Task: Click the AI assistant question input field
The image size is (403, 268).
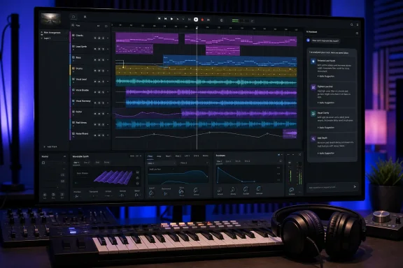Action: pos(330,187)
